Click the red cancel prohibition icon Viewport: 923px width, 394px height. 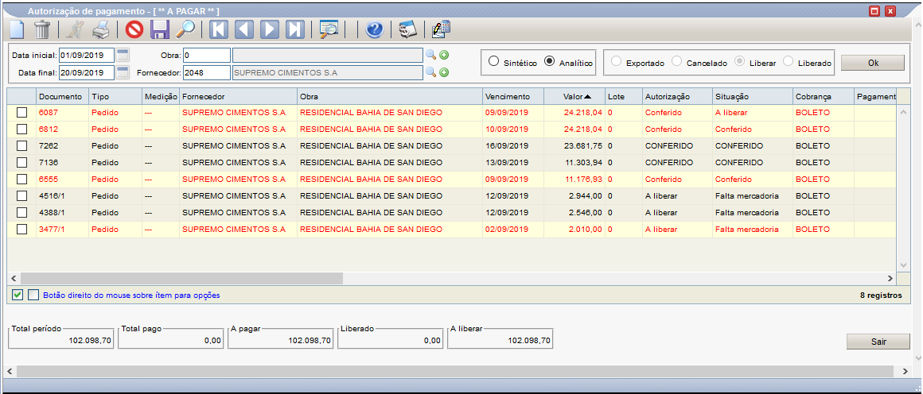coord(134,29)
